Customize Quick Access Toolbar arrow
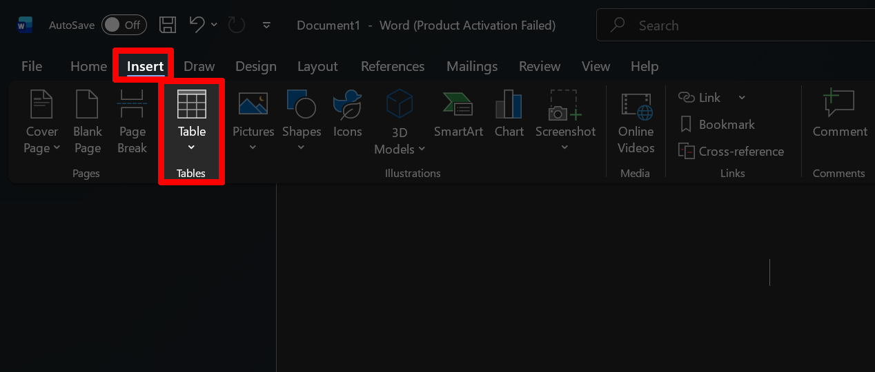Viewport: 875px width, 372px height. point(267,25)
